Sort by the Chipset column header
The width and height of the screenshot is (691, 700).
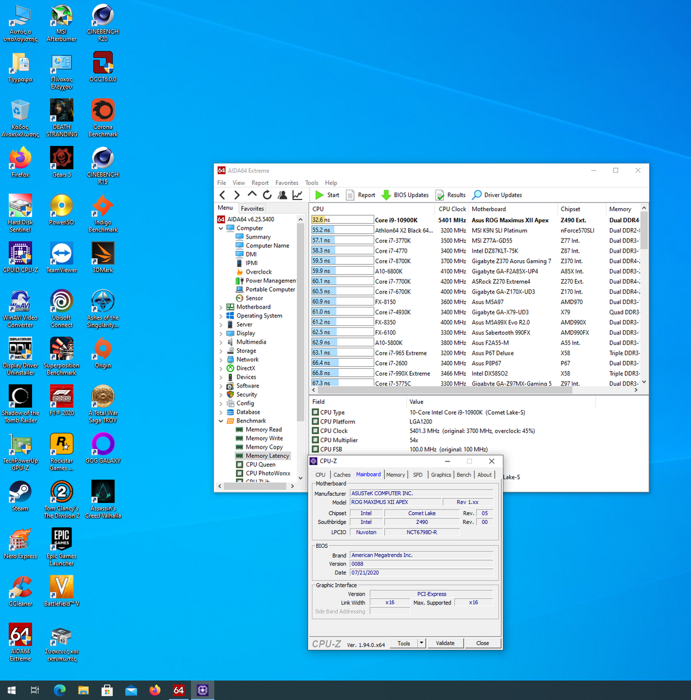pyautogui.click(x=583, y=209)
